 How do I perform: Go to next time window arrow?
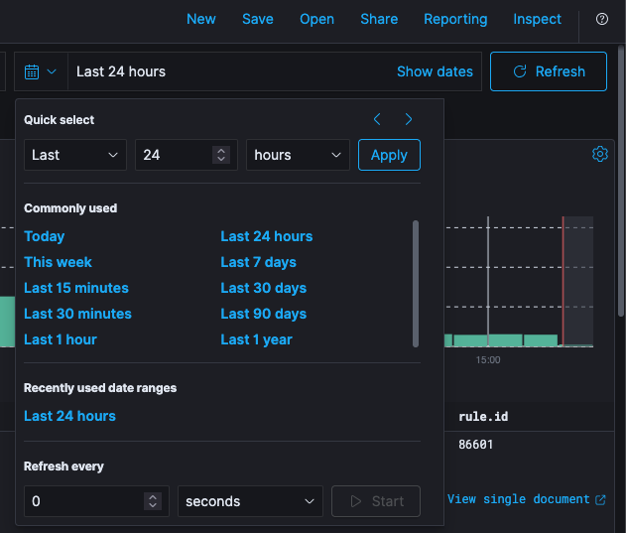(409, 119)
